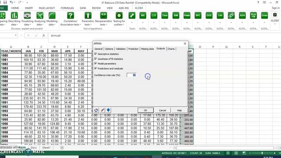Open the FORMULAS ribbon tab

pyautogui.click(x=67, y=8)
